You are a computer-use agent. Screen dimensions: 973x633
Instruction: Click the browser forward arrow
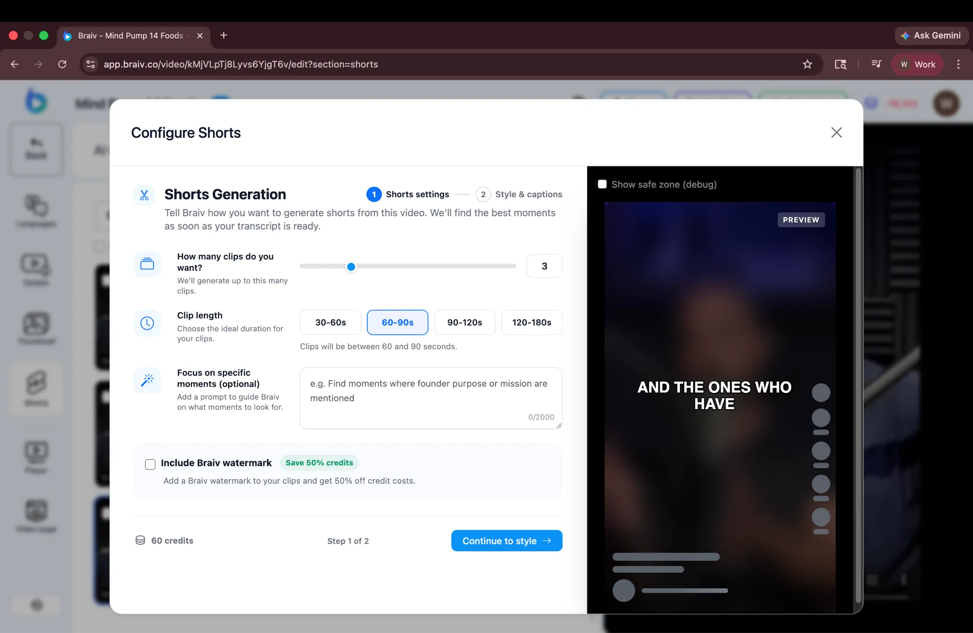click(x=38, y=64)
